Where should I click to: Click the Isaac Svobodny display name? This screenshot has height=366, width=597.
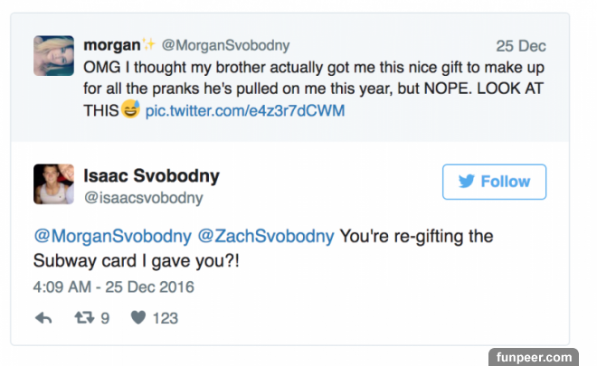pos(151,176)
